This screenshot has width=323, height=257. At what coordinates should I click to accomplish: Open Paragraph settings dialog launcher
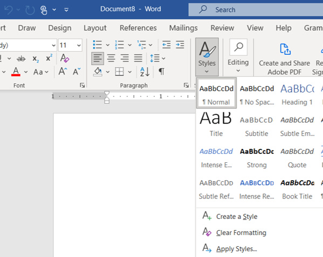point(186,85)
